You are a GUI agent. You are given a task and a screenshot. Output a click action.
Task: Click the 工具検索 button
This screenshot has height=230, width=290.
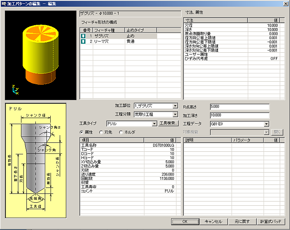click(x=168, y=123)
